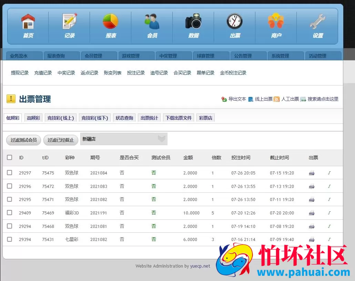The width and height of the screenshot is (355, 281).
Task: Tick the checkbox for record 29409
Action: [9, 213]
